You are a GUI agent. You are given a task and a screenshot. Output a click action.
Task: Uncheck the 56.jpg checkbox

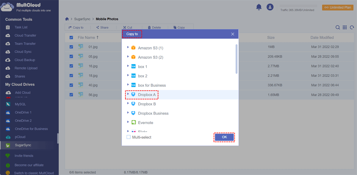(71, 95)
